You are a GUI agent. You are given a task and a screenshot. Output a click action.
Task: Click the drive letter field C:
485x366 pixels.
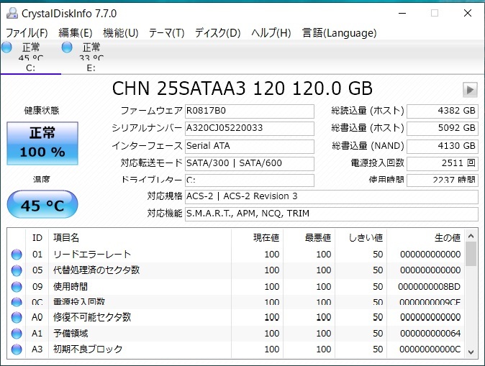point(250,180)
